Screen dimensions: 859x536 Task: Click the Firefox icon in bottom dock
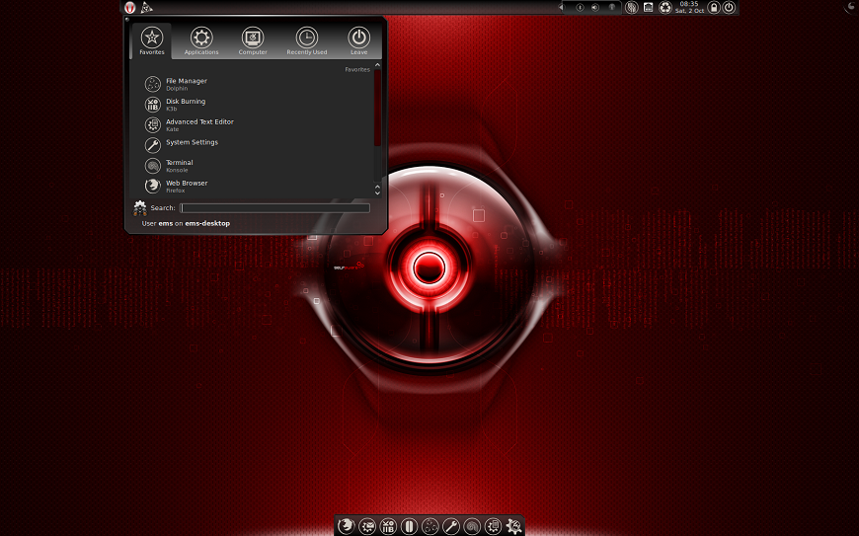click(346, 526)
